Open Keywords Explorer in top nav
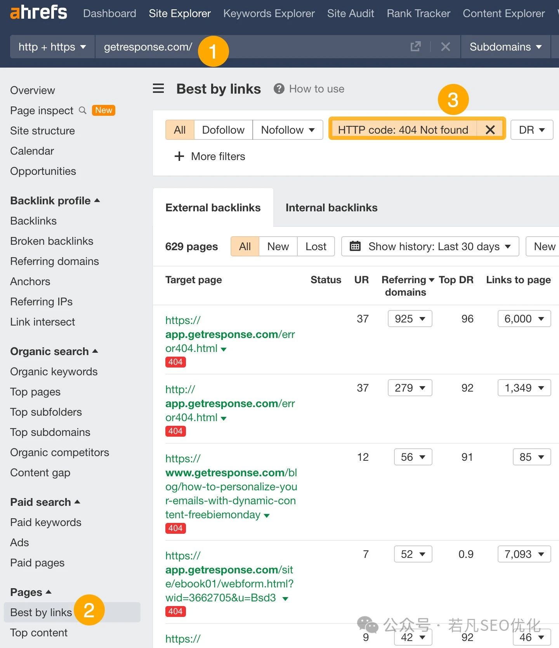The height and width of the screenshot is (648, 559). coord(269,13)
